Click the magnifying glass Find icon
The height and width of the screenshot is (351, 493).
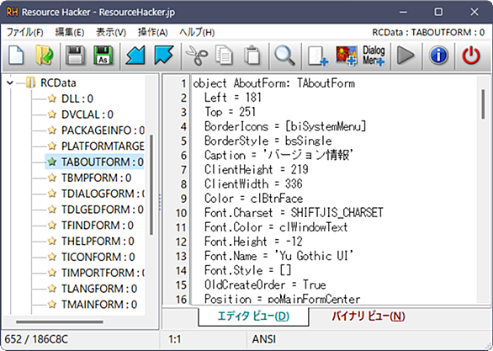click(285, 56)
